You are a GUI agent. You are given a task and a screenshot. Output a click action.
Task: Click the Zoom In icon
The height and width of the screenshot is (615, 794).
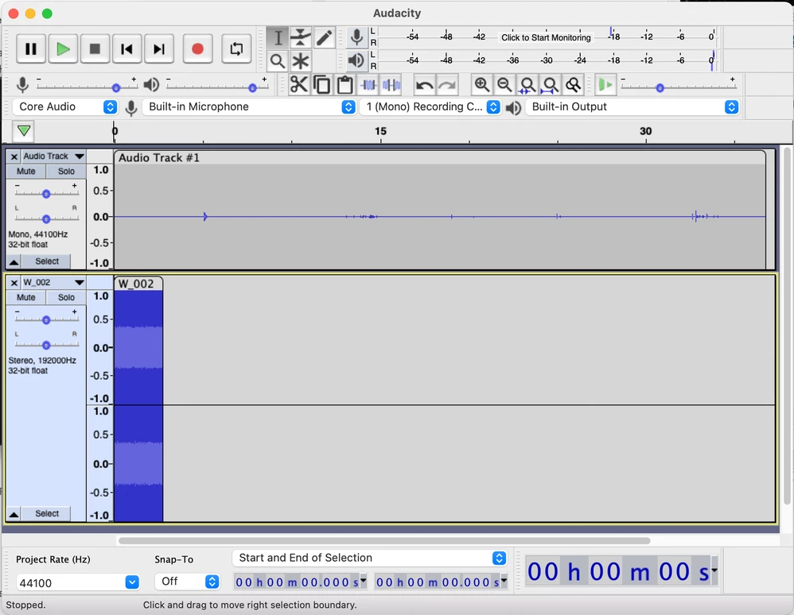click(x=481, y=85)
